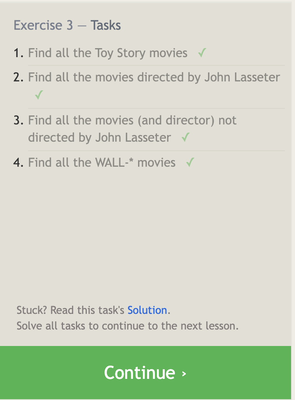Select task 4 'Find all the WALL-* movies'
The height and width of the screenshot is (400, 295).
[102, 162]
